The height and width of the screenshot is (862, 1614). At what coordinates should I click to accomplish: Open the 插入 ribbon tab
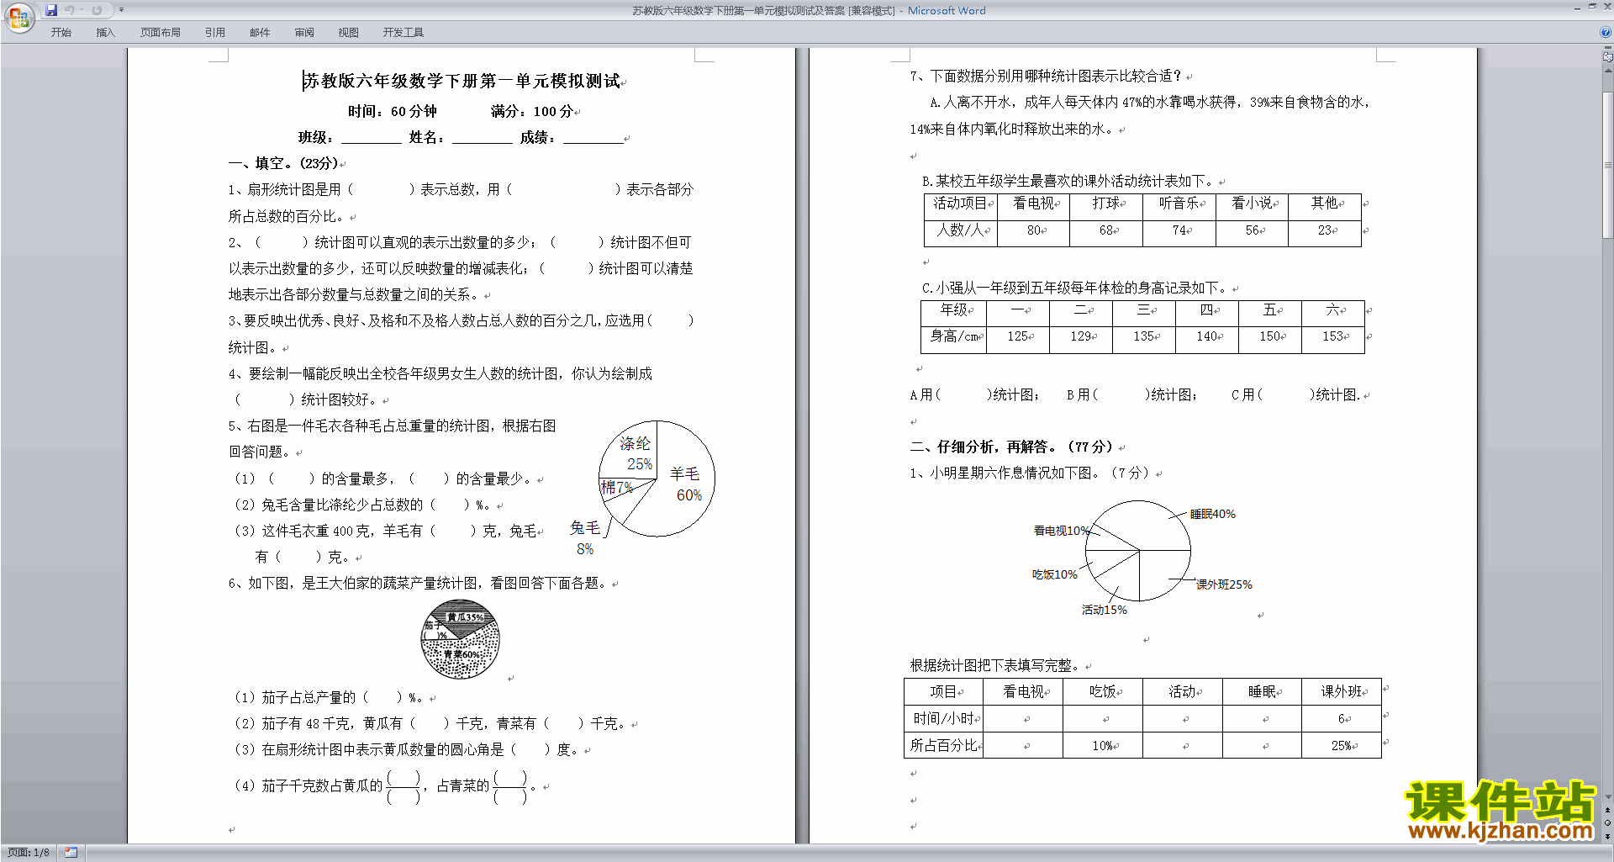105,33
